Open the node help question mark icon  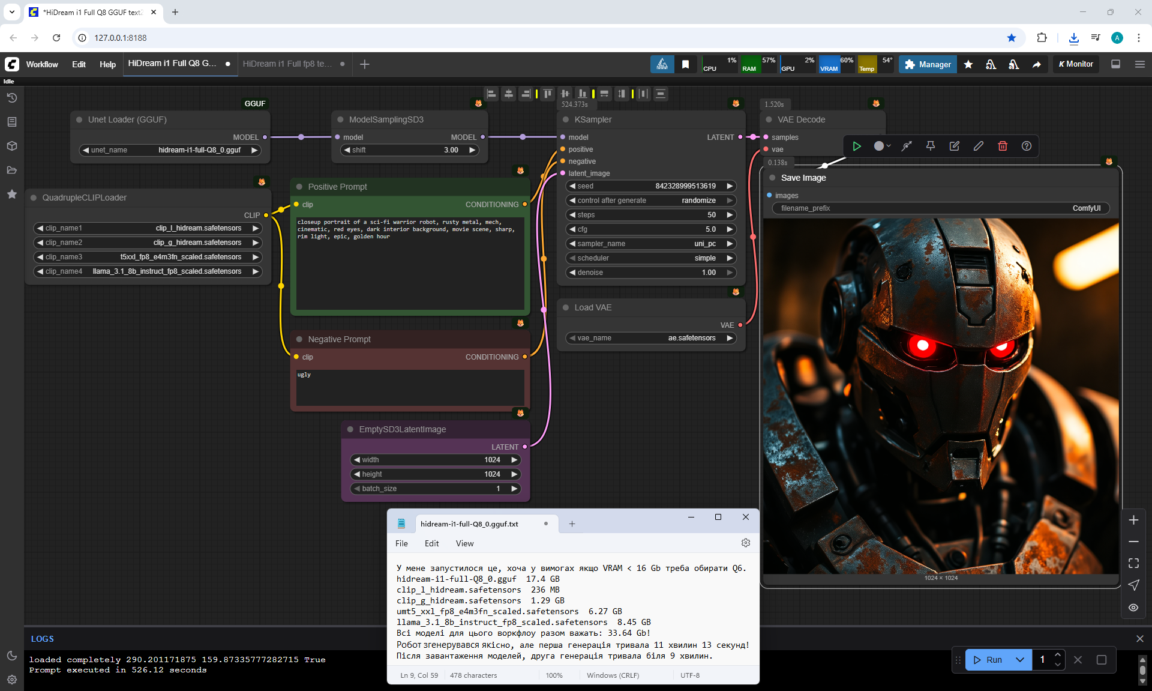pyautogui.click(x=1026, y=146)
